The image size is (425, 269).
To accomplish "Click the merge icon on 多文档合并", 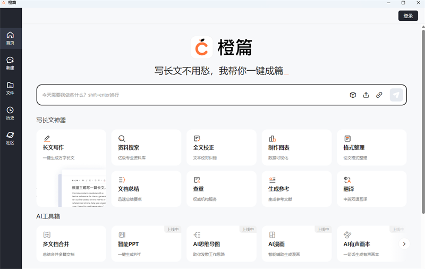I will click(47, 234).
